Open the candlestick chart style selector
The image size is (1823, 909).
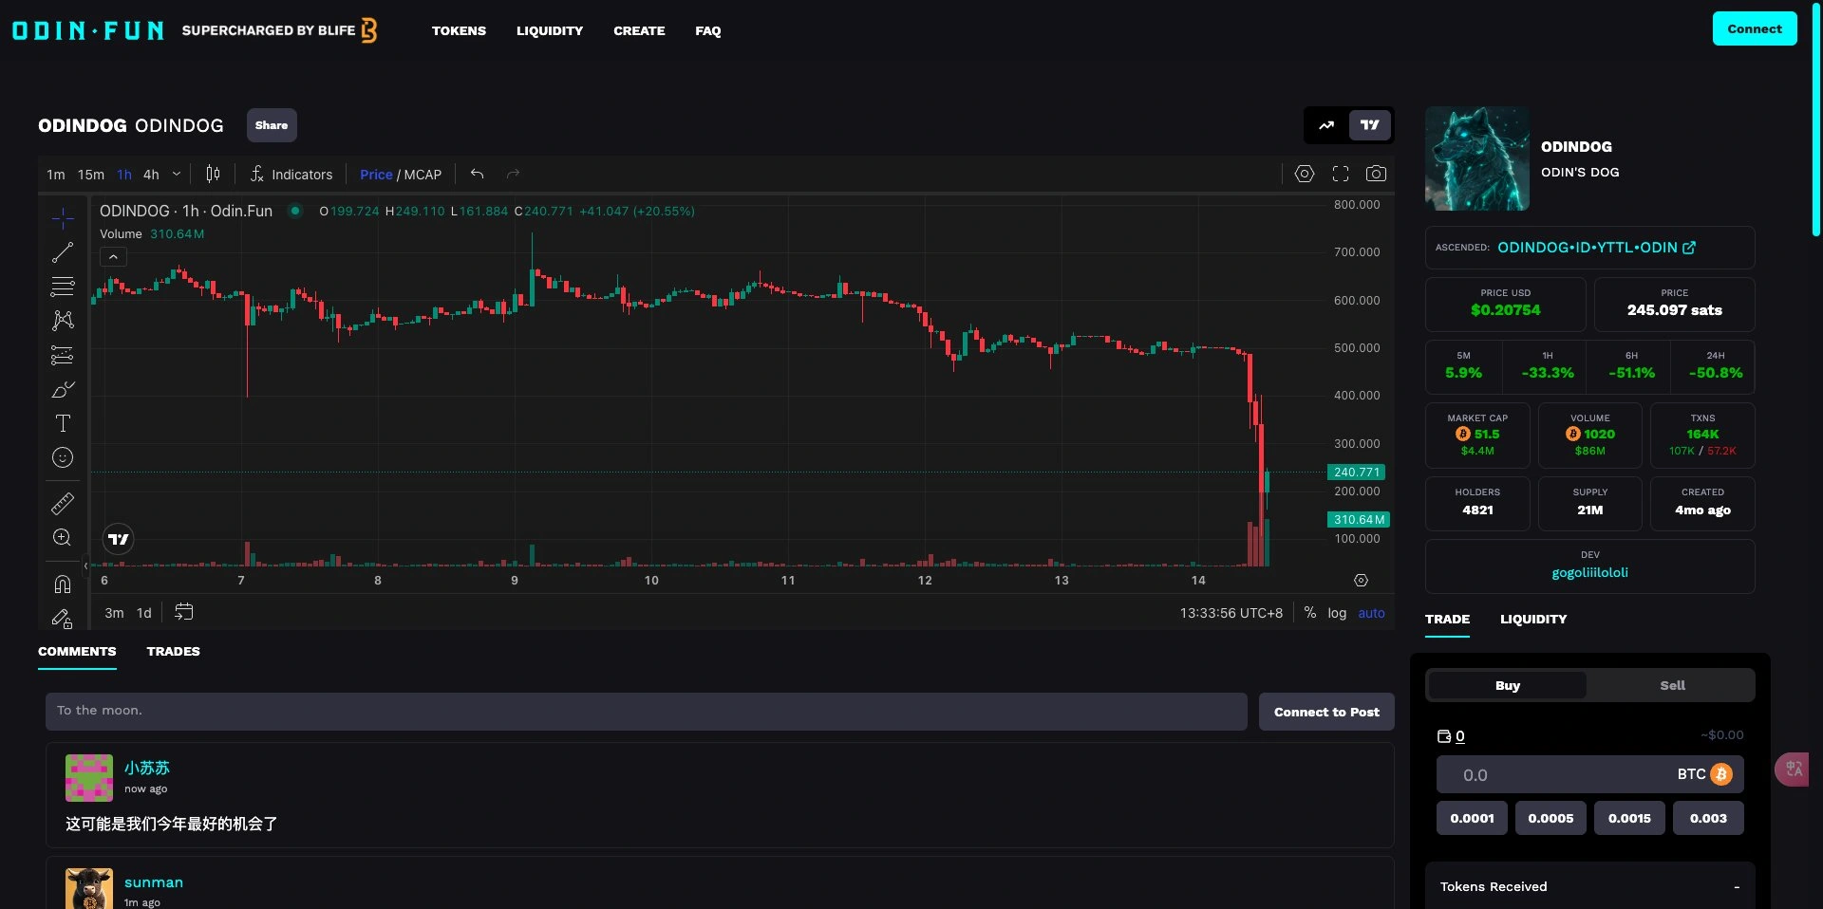click(x=213, y=174)
